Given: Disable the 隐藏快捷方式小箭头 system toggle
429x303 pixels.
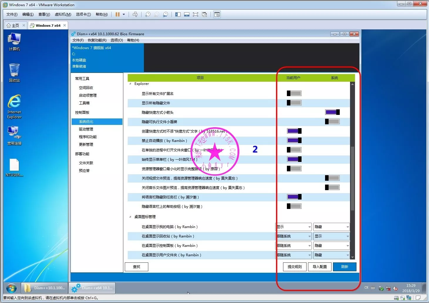Looking at the screenshot, I should tap(332, 112).
